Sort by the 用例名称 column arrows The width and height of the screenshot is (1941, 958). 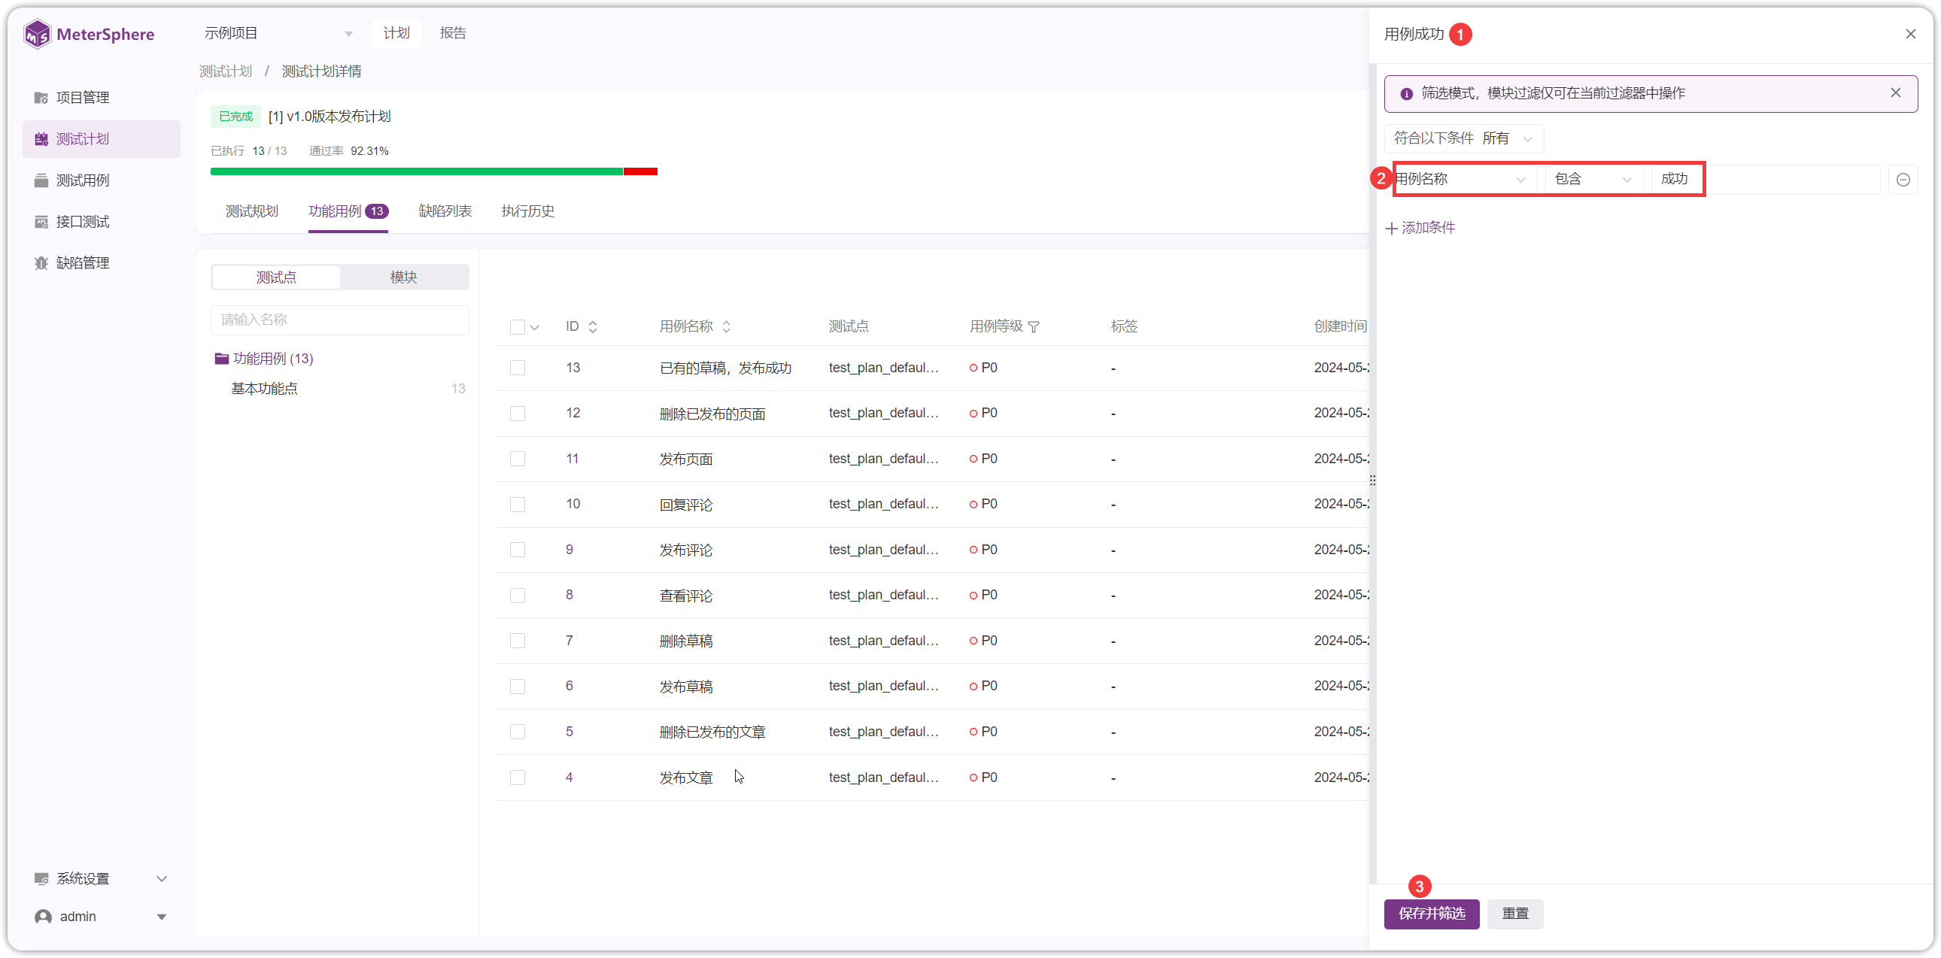pos(726,327)
